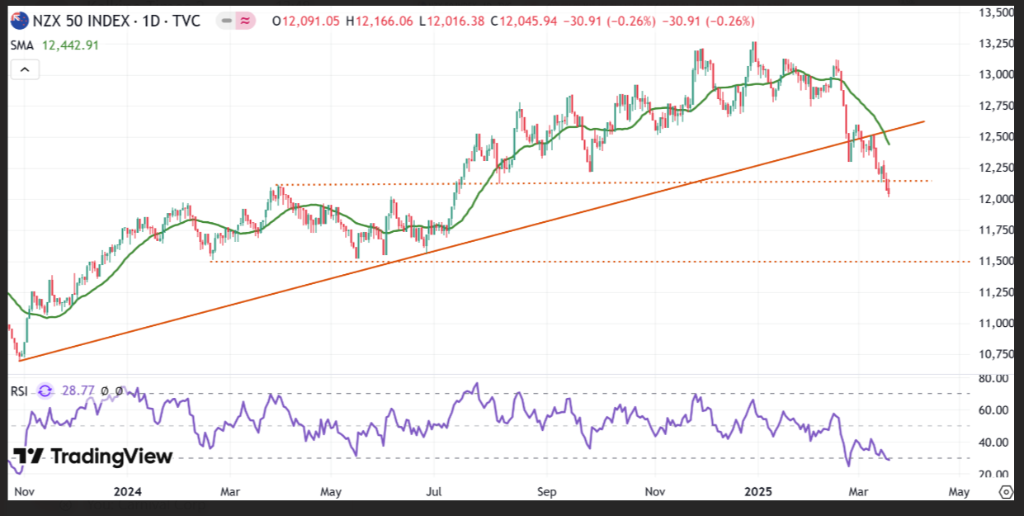Click the 12,500 price axis label

coord(995,136)
